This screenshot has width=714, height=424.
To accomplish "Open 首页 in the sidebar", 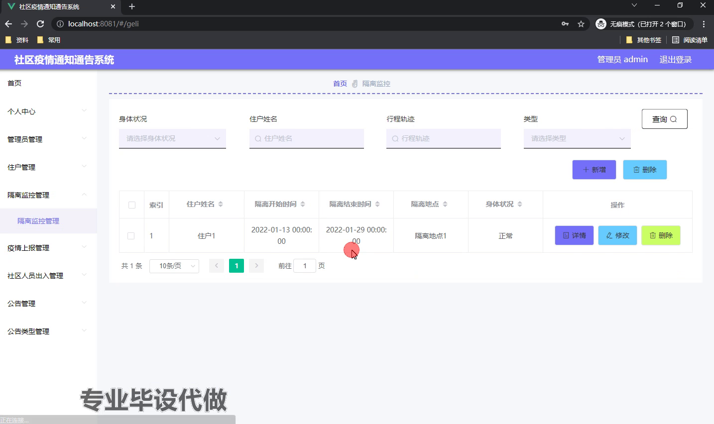I will [48, 83].
